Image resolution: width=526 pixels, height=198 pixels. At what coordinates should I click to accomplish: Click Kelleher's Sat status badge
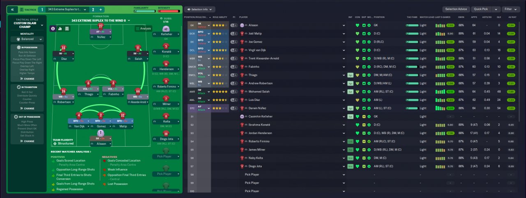pos(350,116)
